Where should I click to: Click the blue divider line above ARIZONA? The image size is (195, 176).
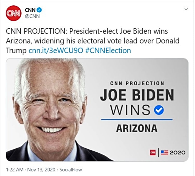(136, 120)
